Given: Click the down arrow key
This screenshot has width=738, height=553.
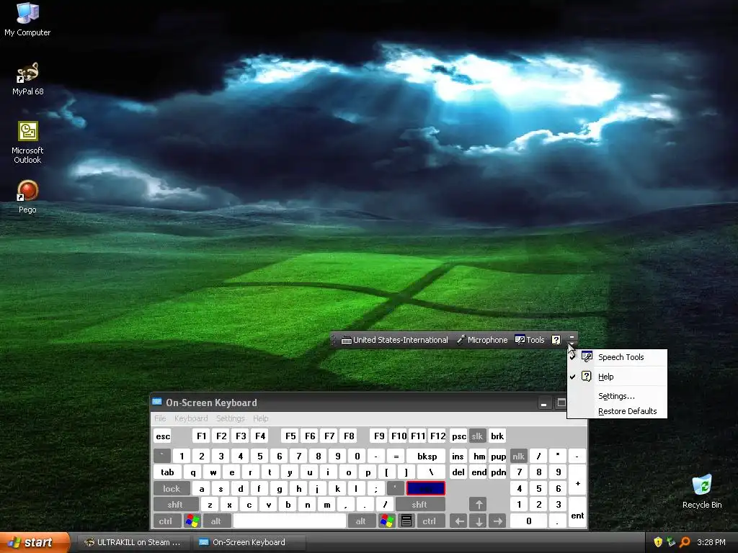Looking at the screenshot, I should click(479, 521).
